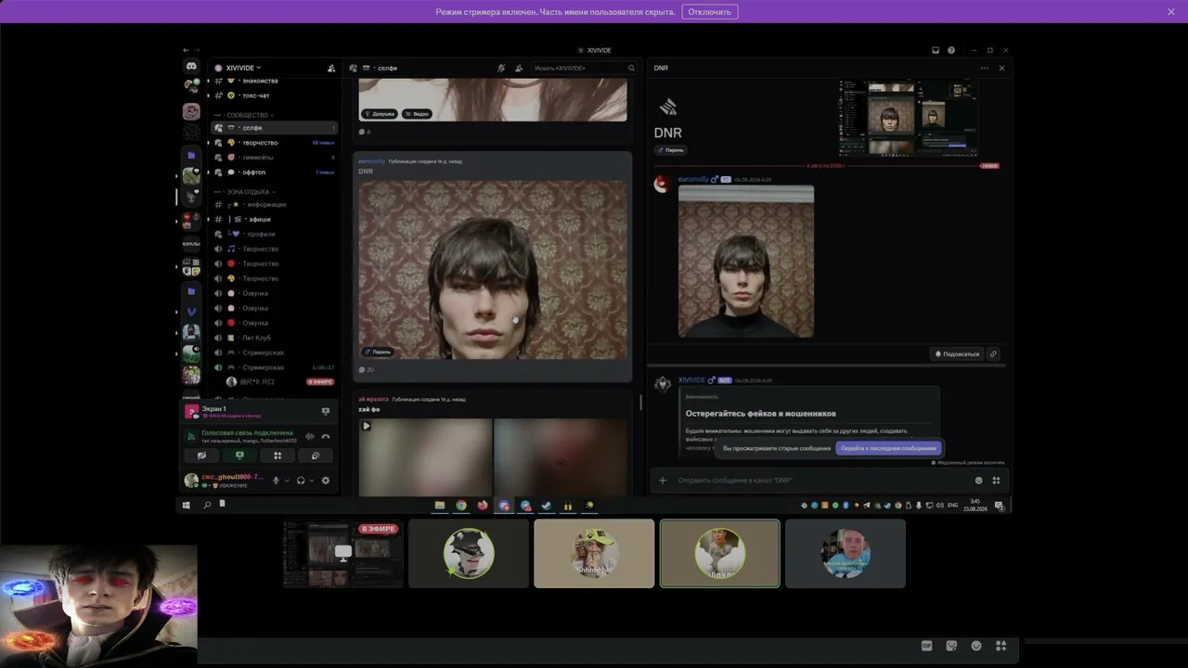Open the профили channel
The image size is (1188, 668).
pos(274,234)
